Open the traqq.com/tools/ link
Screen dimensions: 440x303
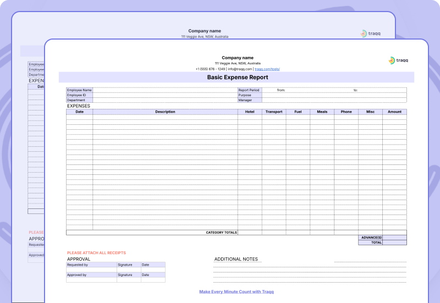[x=267, y=69]
